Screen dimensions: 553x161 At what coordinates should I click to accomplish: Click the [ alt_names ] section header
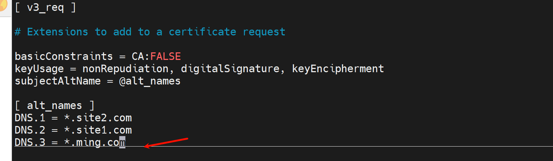(54, 105)
